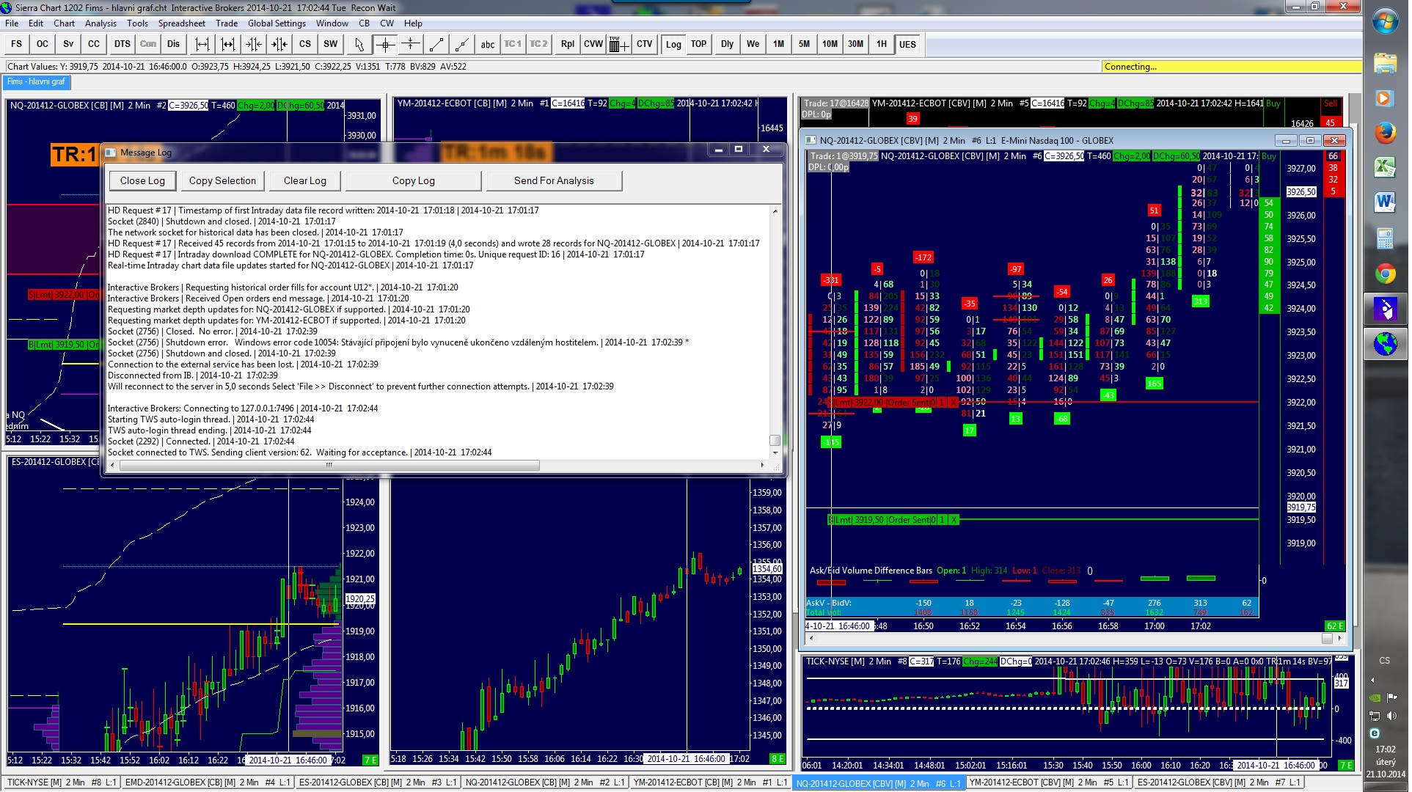Screen dimensions: 1412x792
Task: Open Firefox from the Windows taskbar
Action: coord(1385,133)
